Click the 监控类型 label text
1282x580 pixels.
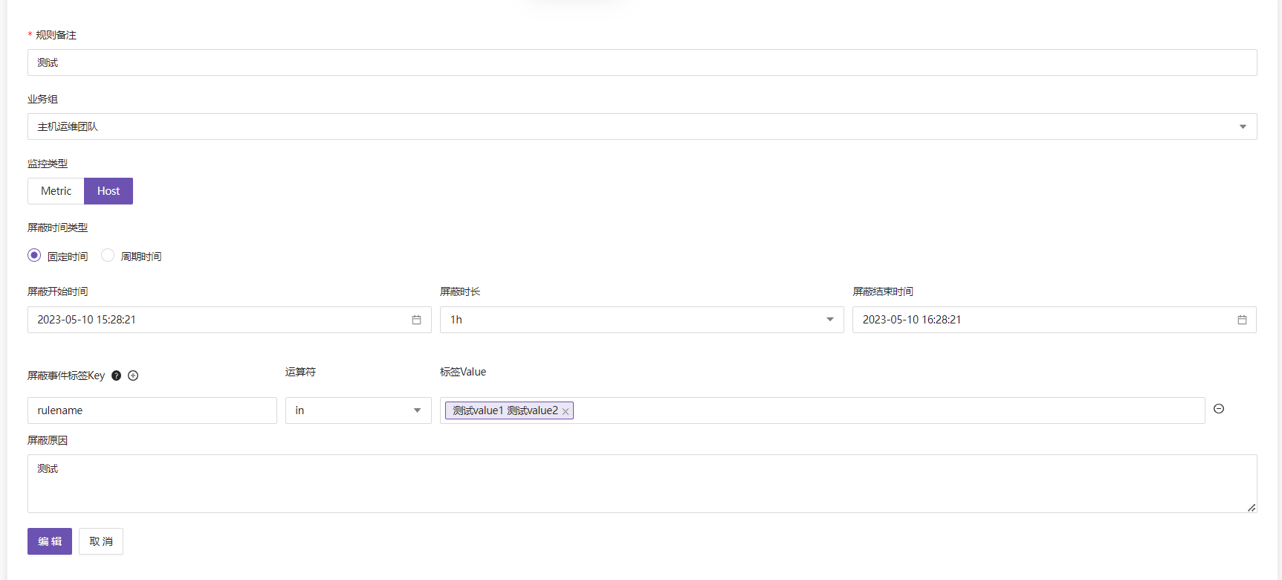tap(48, 164)
